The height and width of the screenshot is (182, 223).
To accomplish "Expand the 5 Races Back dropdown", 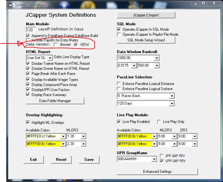I will click(172, 96).
